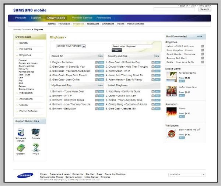Click preview icon for Eminem - Seduction
Viewport: 221px width, 186px height.
pyautogui.click(x=97, y=109)
